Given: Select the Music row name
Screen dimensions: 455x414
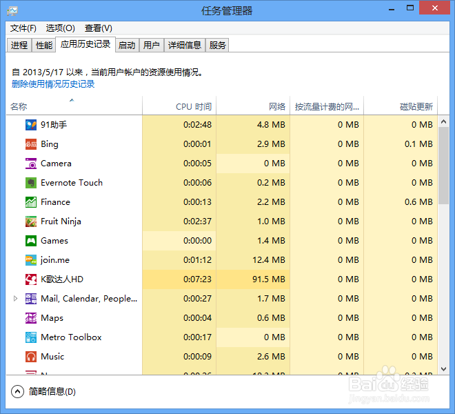Looking at the screenshot, I should pyautogui.click(x=52, y=357).
